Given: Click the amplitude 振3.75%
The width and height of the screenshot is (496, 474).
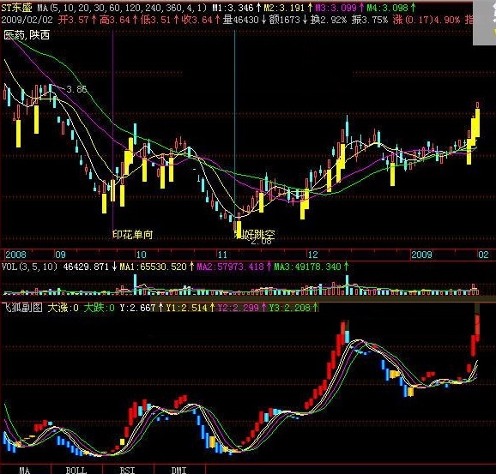Looking at the screenshot, I should 370,20.
